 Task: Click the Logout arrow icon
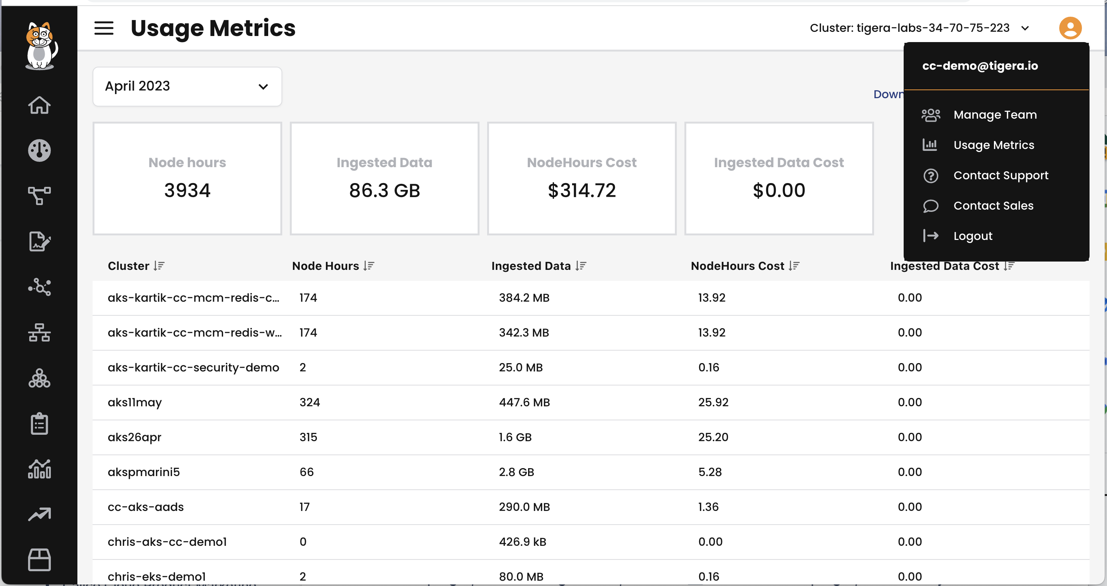pos(931,236)
